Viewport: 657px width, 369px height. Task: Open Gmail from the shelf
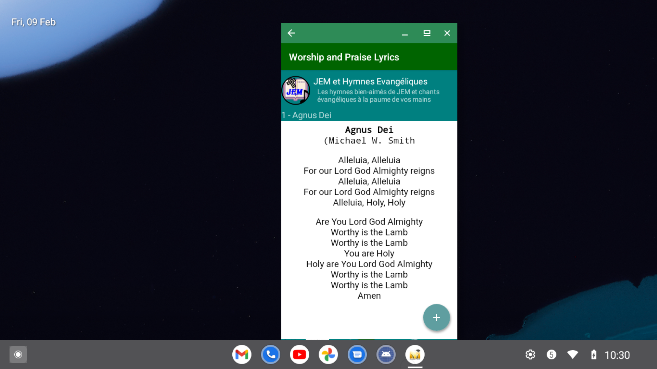tap(242, 355)
